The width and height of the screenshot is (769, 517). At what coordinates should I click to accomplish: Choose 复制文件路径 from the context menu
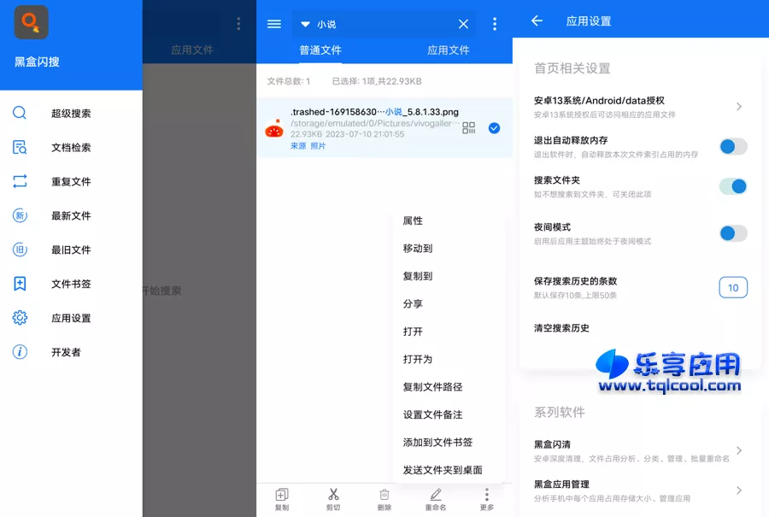point(431,386)
